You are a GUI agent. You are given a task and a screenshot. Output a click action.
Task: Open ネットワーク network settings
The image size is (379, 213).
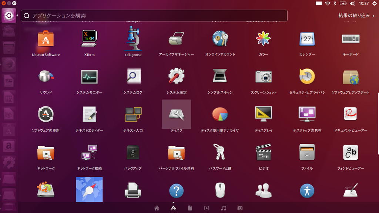(x=46, y=153)
